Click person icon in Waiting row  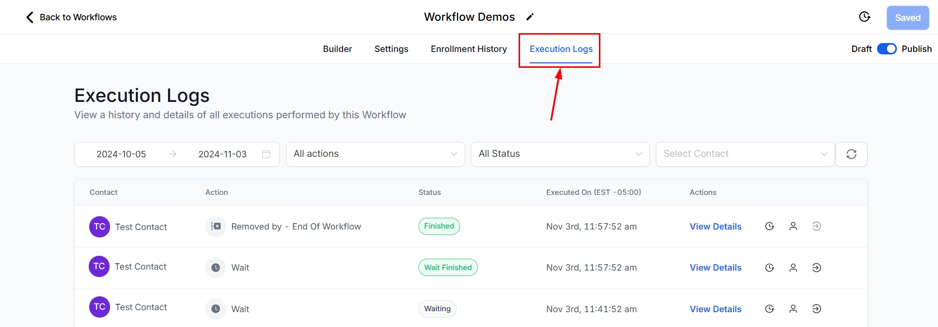pyautogui.click(x=793, y=309)
